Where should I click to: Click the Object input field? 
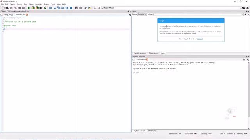tap(198, 14)
